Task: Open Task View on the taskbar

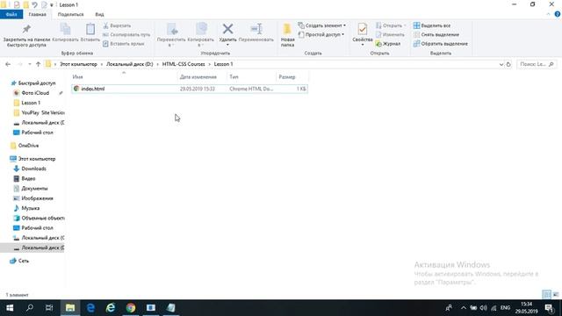Action: 49,308
